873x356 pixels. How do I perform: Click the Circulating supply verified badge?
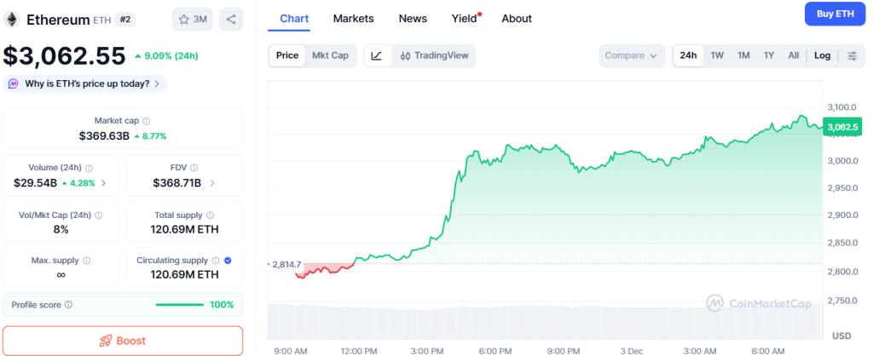[x=228, y=260]
